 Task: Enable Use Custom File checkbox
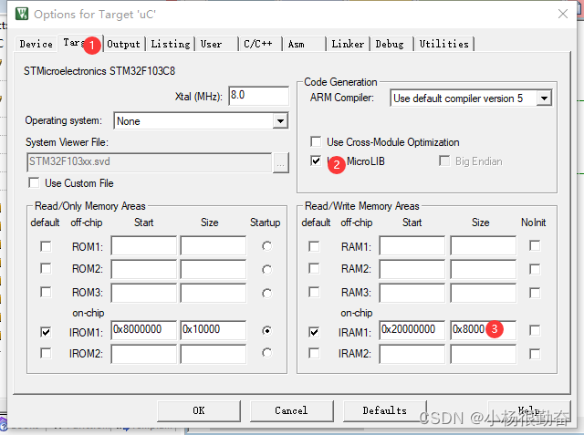(x=34, y=183)
